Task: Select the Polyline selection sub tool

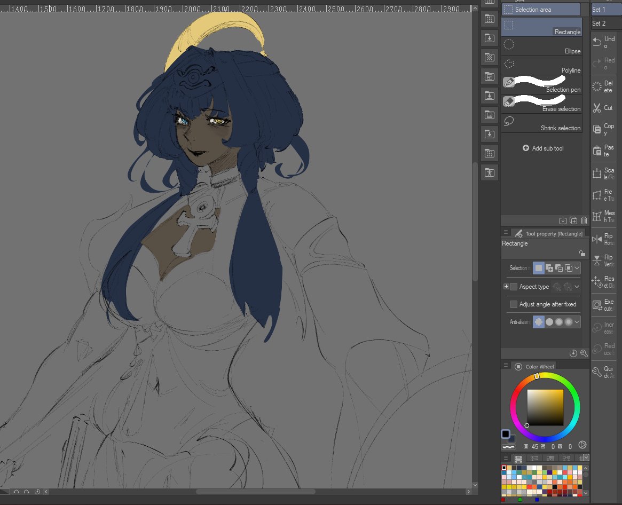Action: point(541,65)
